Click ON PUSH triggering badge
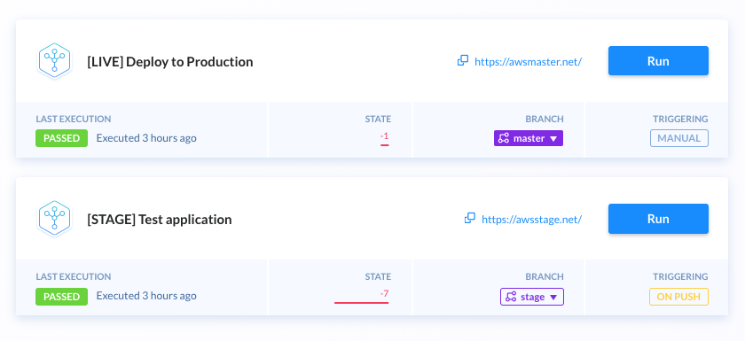745x341 pixels. click(678, 297)
